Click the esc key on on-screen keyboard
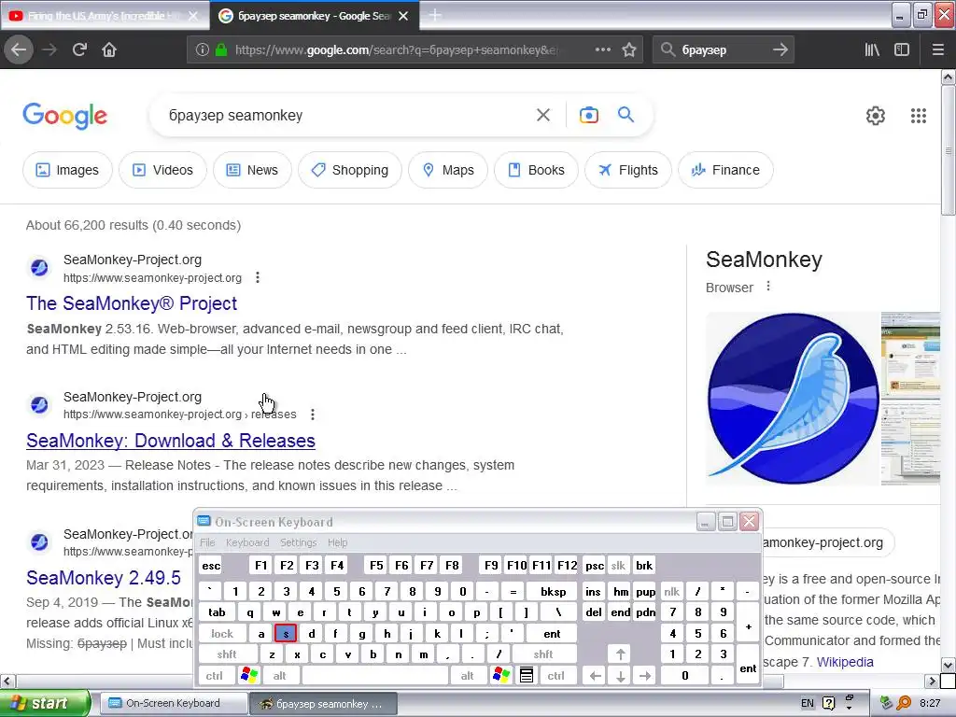This screenshot has width=956, height=717. click(x=211, y=565)
